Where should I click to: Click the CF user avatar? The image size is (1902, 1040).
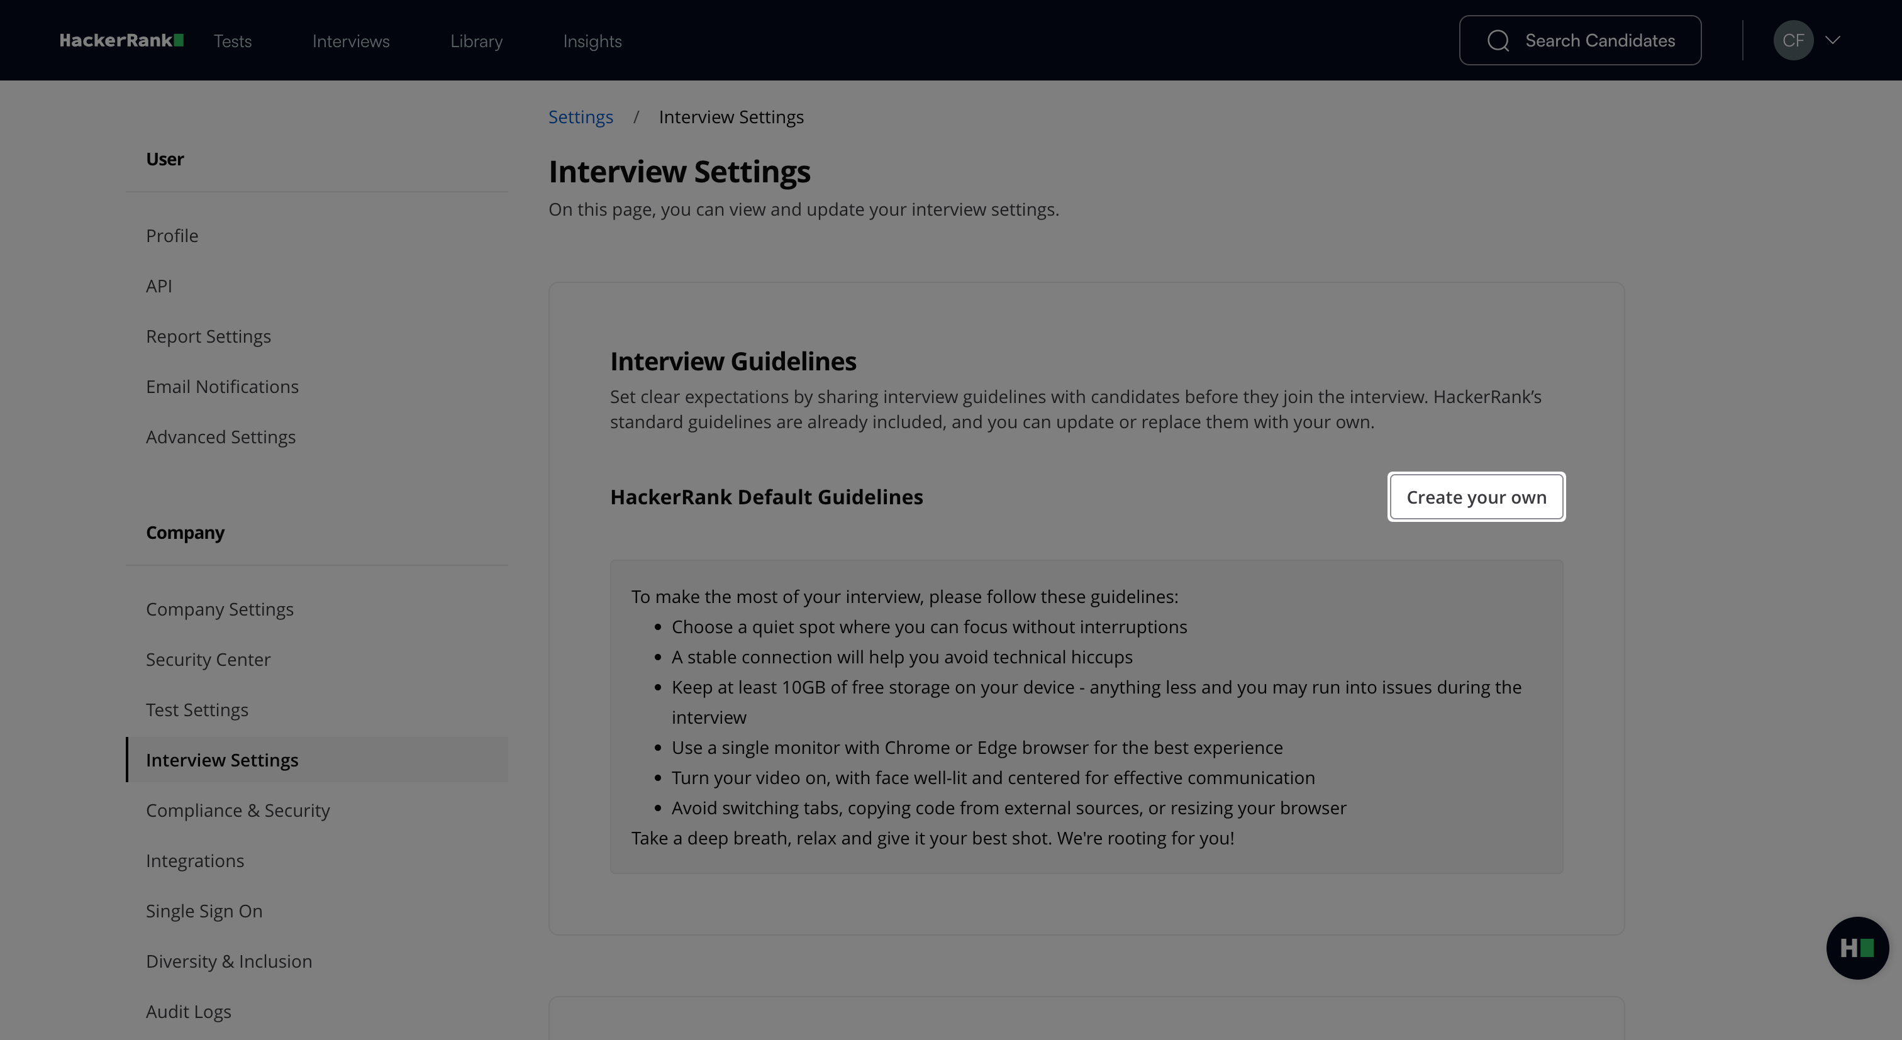coord(1793,41)
